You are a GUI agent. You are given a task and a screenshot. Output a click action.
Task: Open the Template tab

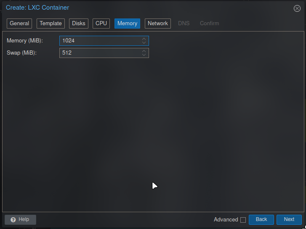tap(51, 24)
